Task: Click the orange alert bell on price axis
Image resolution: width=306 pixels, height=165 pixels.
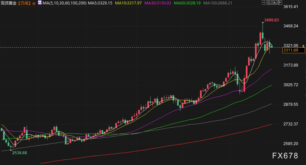Action: point(303,46)
